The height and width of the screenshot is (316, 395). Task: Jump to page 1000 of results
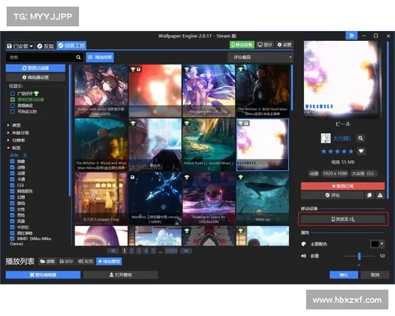[171, 251]
